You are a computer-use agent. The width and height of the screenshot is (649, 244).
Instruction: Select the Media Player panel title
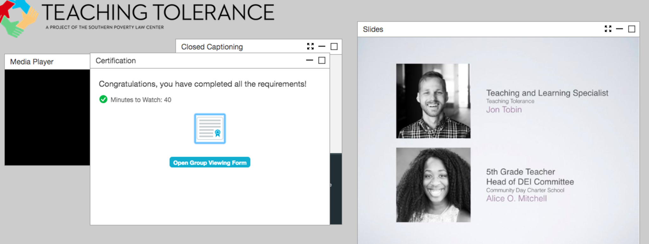(32, 62)
